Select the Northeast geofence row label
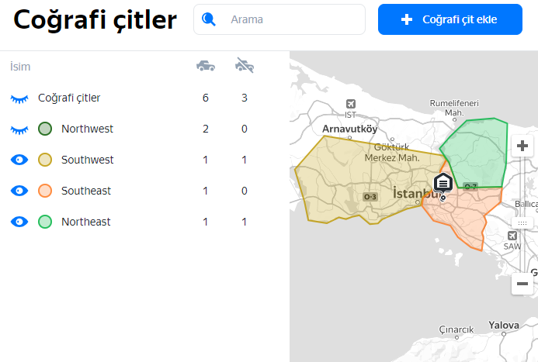 (x=85, y=222)
